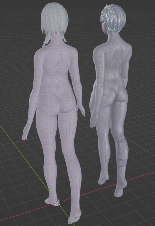Select the right figure's glossy short hair mesh

pyautogui.click(x=113, y=18)
